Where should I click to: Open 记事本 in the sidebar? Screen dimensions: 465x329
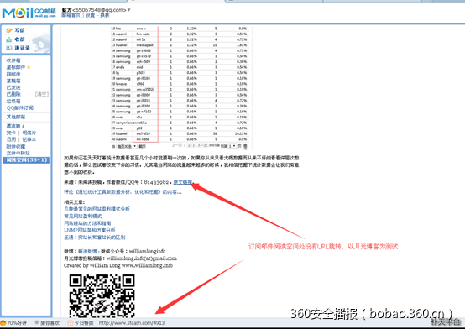[29, 139]
